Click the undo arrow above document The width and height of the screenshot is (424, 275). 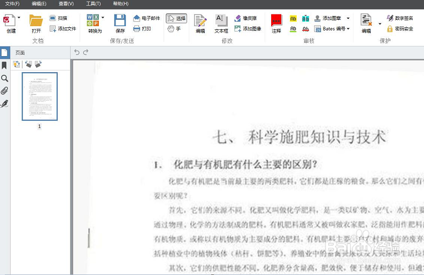77,52
